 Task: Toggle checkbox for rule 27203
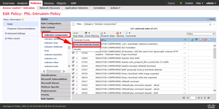[73, 62]
